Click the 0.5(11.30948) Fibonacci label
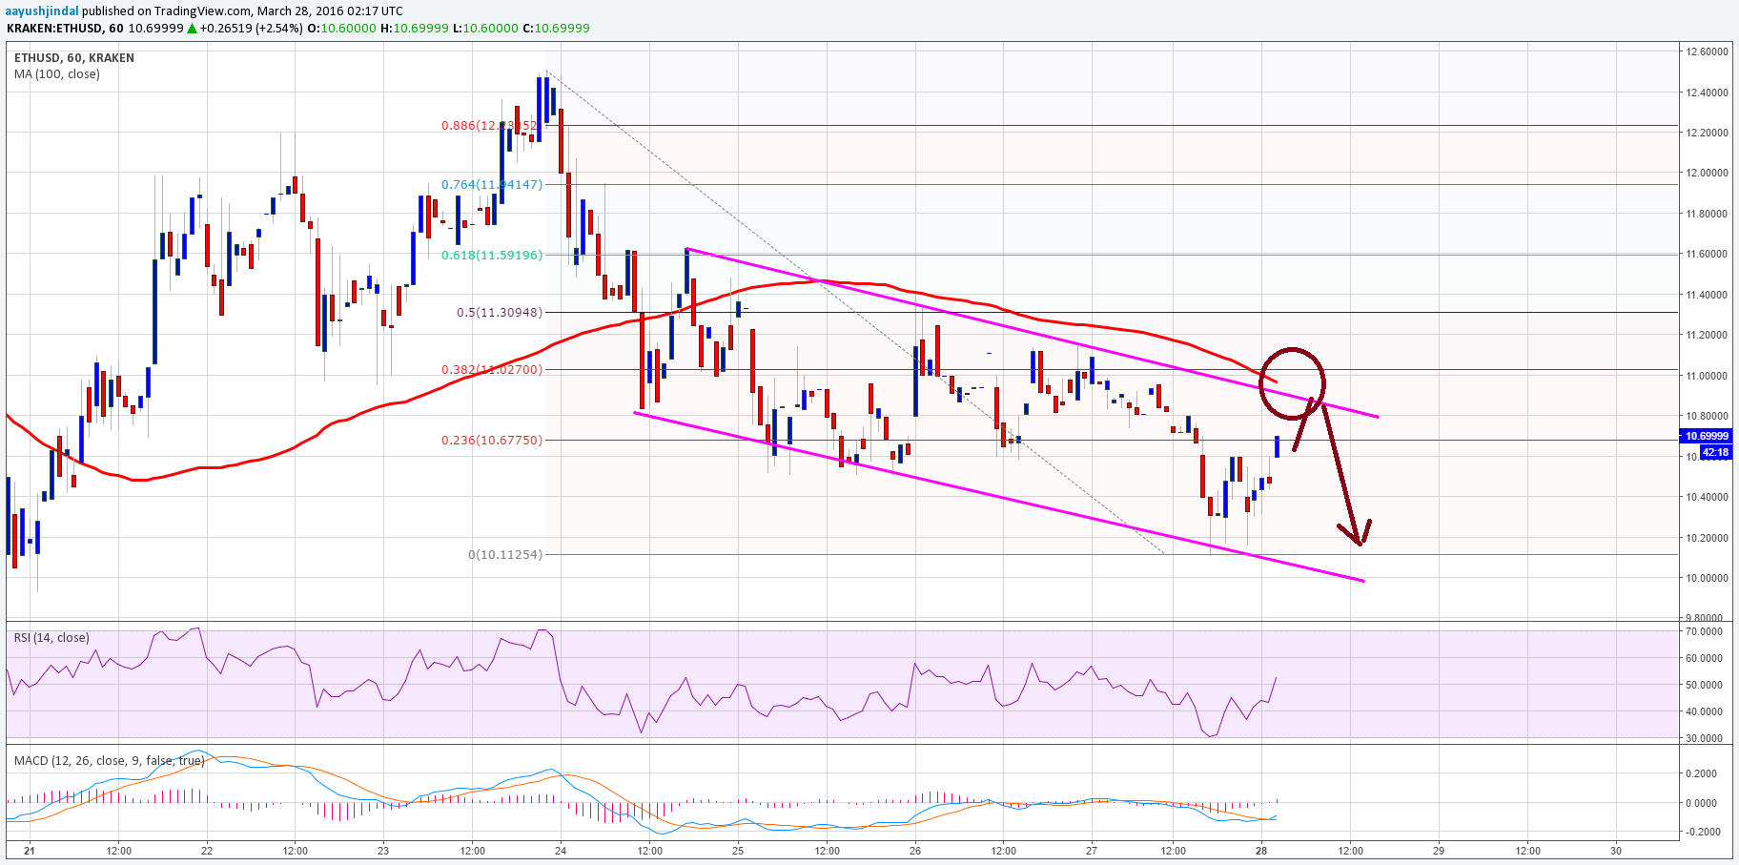1739x865 pixels. [500, 312]
